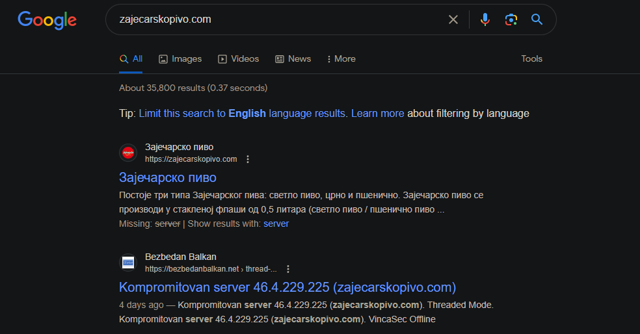Open three-dot menu for Bezbedan Balkan result
This screenshot has height=334, width=640.
coord(288,269)
